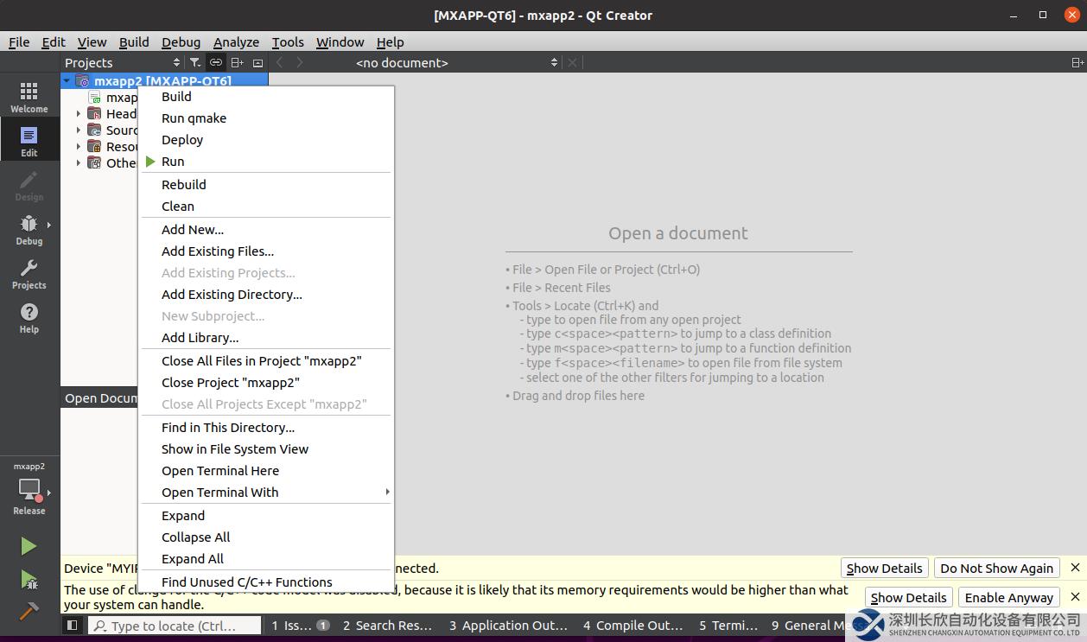Expand the Other files folder
Viewport: 1087px width, 642px height.
(78, 163)
